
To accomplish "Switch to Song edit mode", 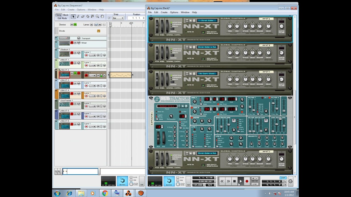I will [x=58, y=15].
